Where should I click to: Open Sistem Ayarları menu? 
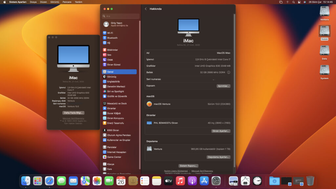(x=18, y=2)
